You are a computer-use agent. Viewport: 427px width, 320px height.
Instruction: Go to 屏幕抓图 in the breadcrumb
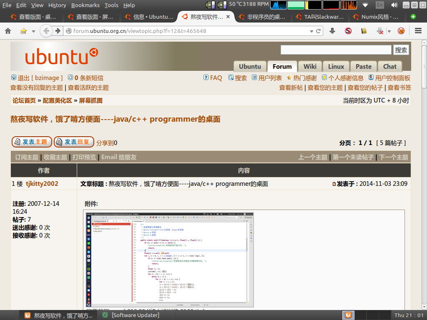tap(90, 100)
